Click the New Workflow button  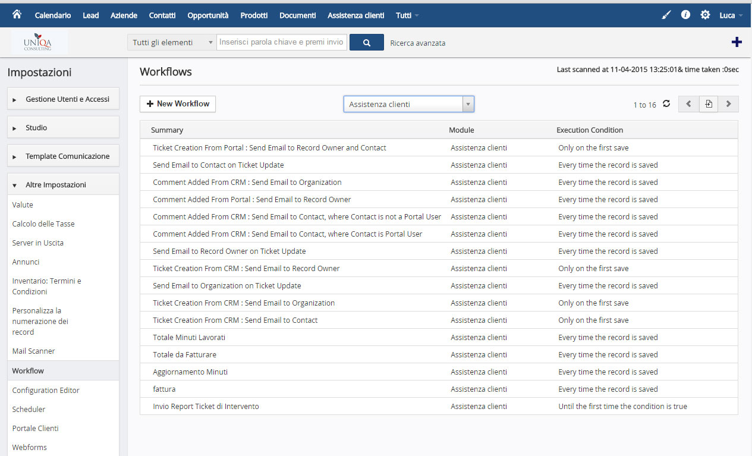(178, 104)
